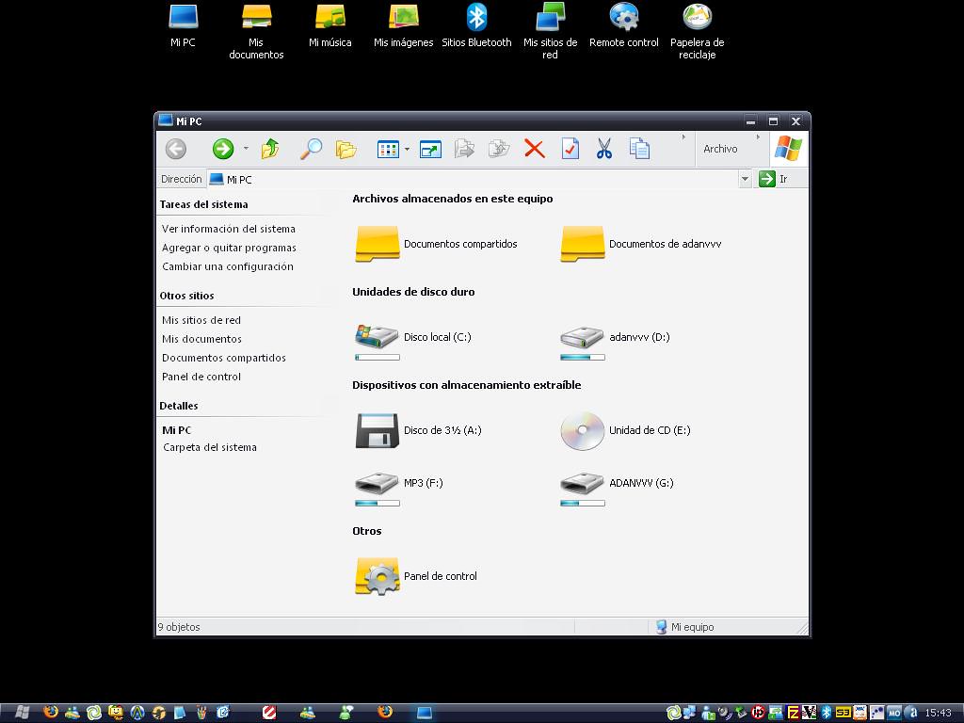Viewport: 964px width, 723px height.
Task: Expand the Dirección address bar dropdown
Action: [x=745, y=179]
